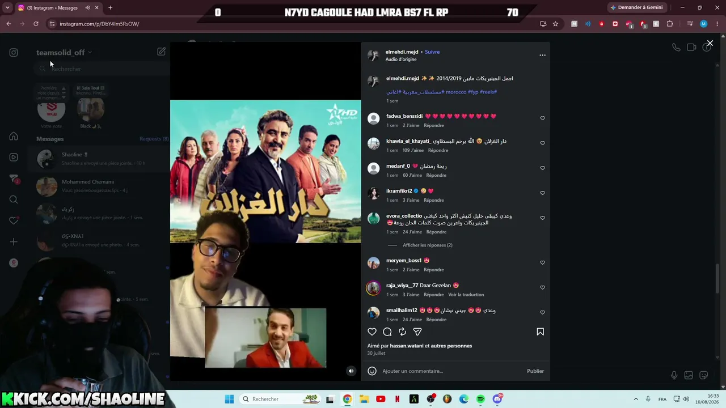Open own profile avatar in sidebar
Image resolution: width=726 pixels, height=408 pixels.
[14, 263]
